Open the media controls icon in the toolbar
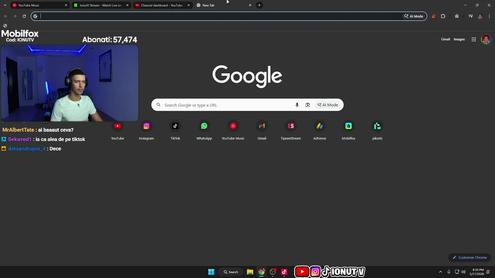This screenshot has height=278, width=495. (471, 16)
